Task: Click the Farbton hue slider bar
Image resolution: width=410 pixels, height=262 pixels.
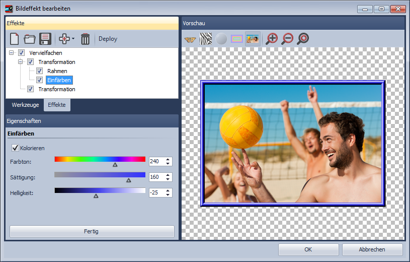Action: 100,159
